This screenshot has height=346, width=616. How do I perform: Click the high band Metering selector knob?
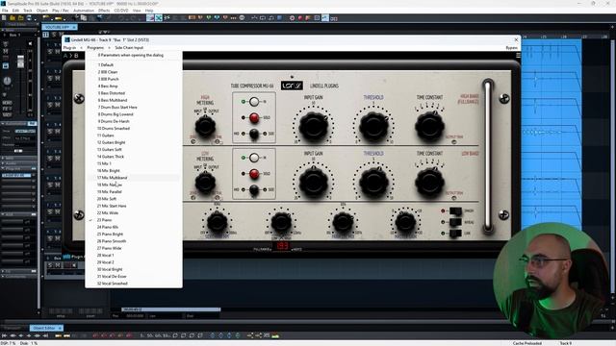tap(205, 126)
